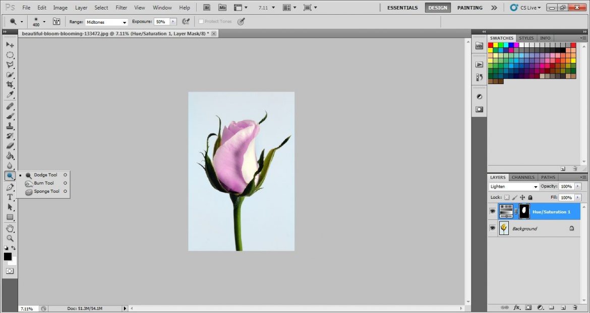590x313 pixels.
Task: Create new adjustment layer from Layers panel
Action: tap(540, 307)
